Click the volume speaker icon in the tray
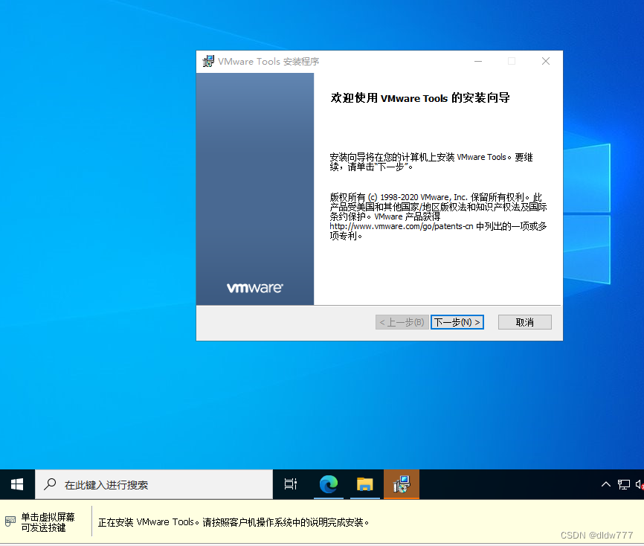Image resolution: width=644 pixels, height=546 pixels. (640, 484)
